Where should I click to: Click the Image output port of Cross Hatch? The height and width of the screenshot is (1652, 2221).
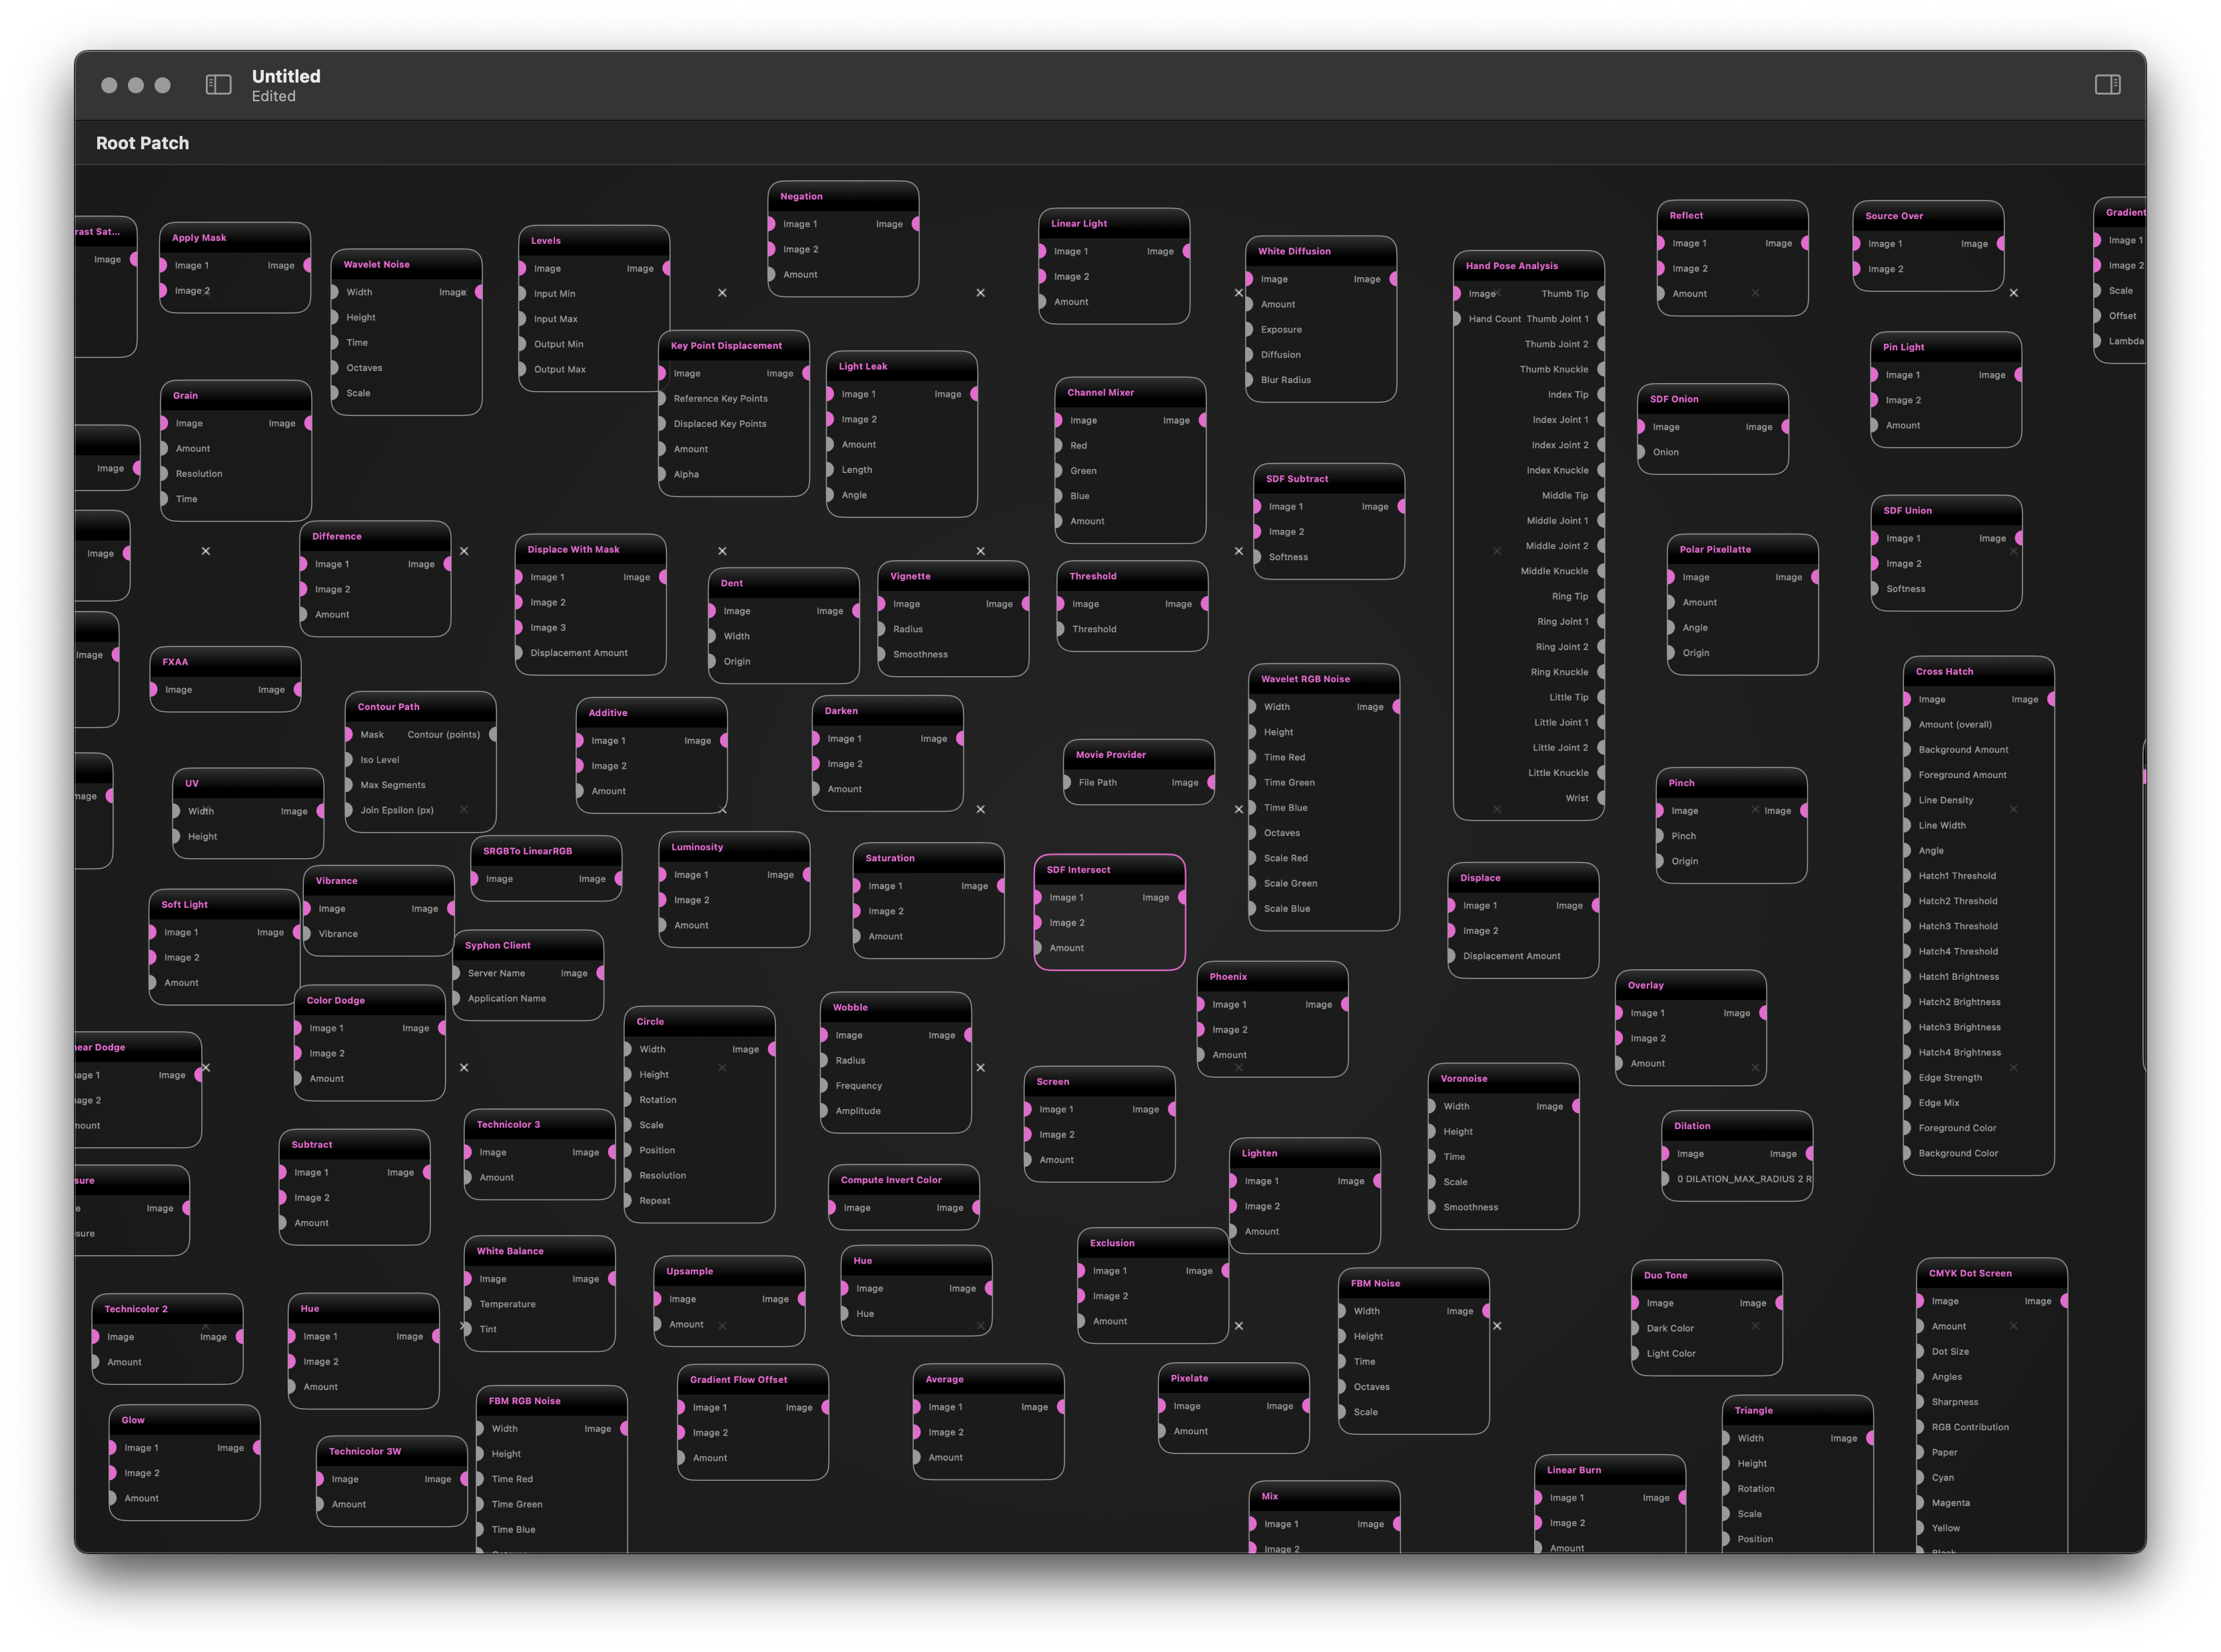(x=2052, y=699)
